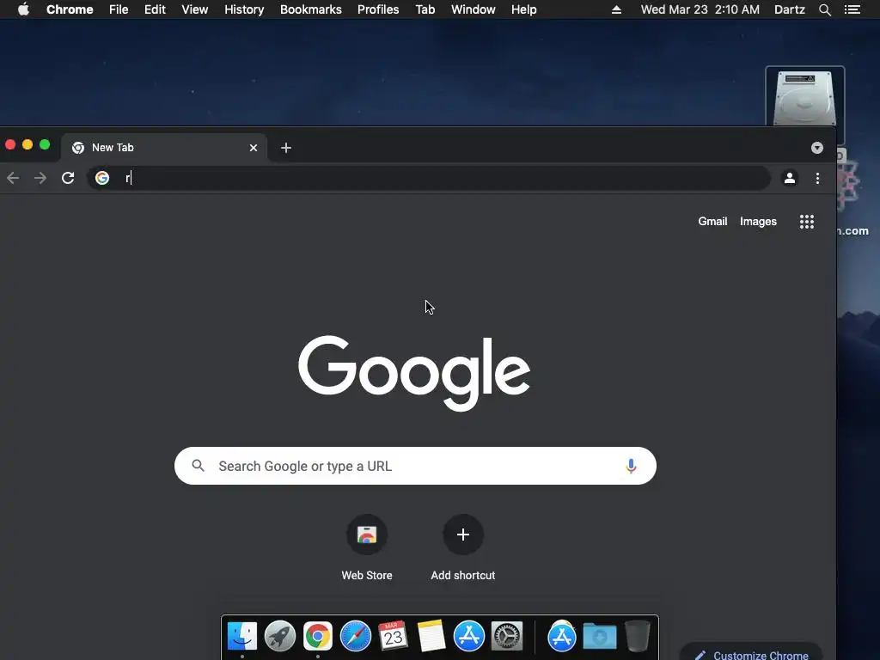Reload the page with the refresh icon
The height and width of the screenshot is (660, 880).
coord(68,178)
